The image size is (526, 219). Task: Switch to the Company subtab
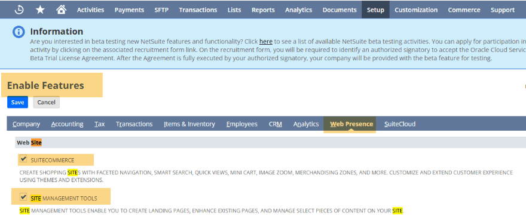[x=26, y=124]
